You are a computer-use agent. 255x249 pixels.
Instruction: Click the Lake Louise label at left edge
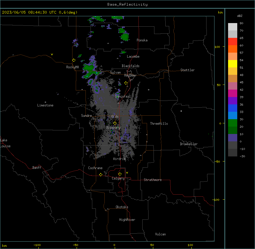(5, 143)
